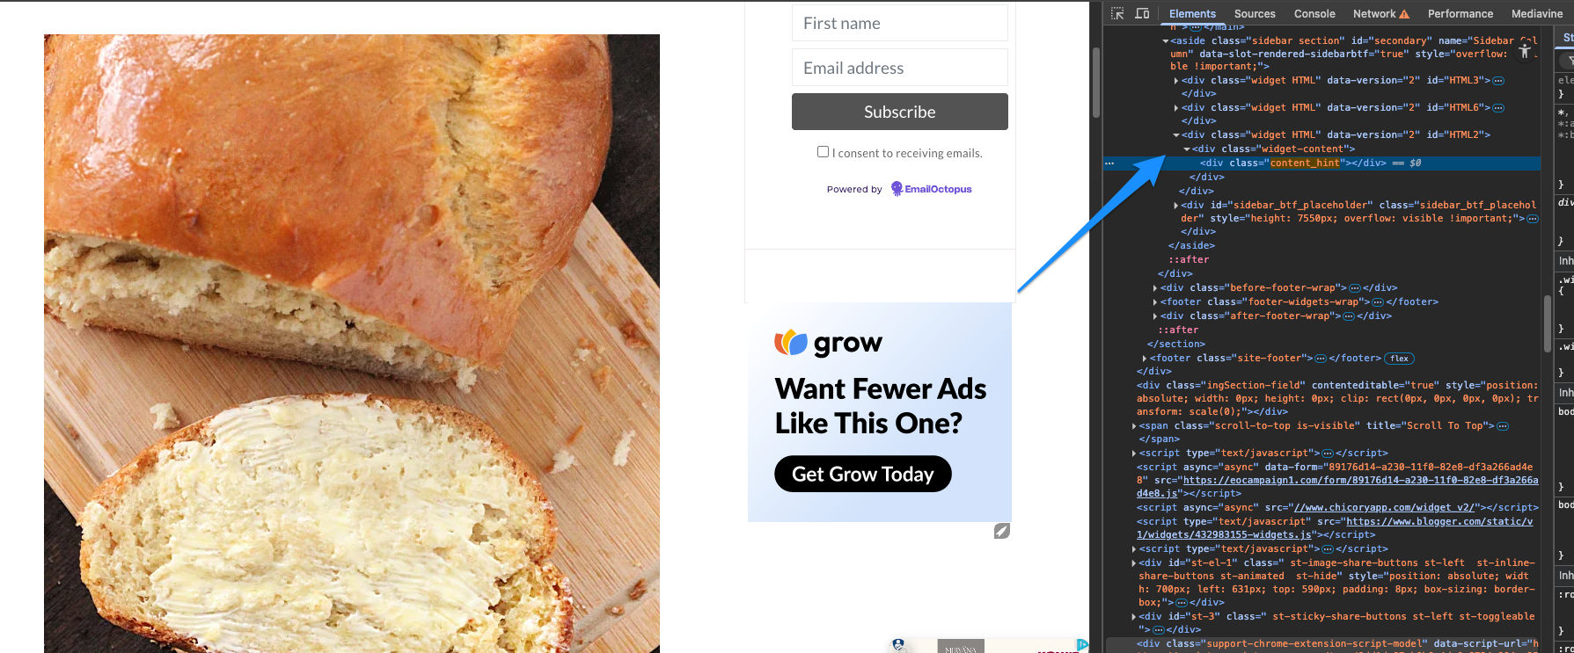Screen dimensions: 1574x653
Task: Expand the HTML3 widget div node
Action: [x=1176, y=81]
